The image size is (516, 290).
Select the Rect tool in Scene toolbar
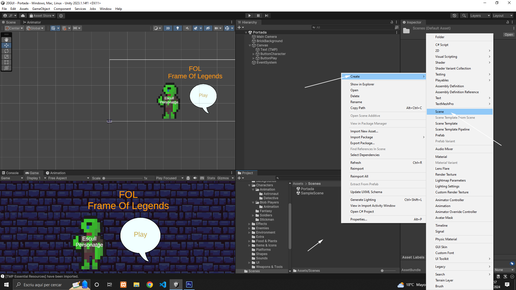tap(6, 62)
